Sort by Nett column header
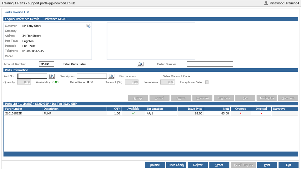The height and width of the screenshot is (169, 301). click(217, 109)
